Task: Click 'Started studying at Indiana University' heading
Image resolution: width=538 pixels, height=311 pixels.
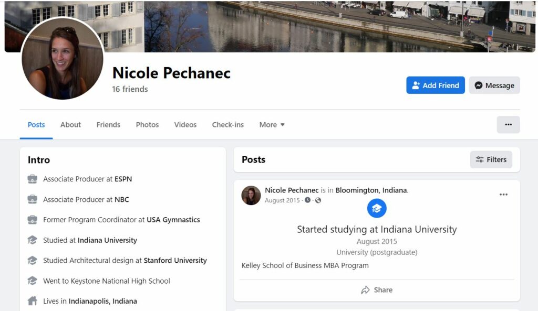Action: click(377, 229)
